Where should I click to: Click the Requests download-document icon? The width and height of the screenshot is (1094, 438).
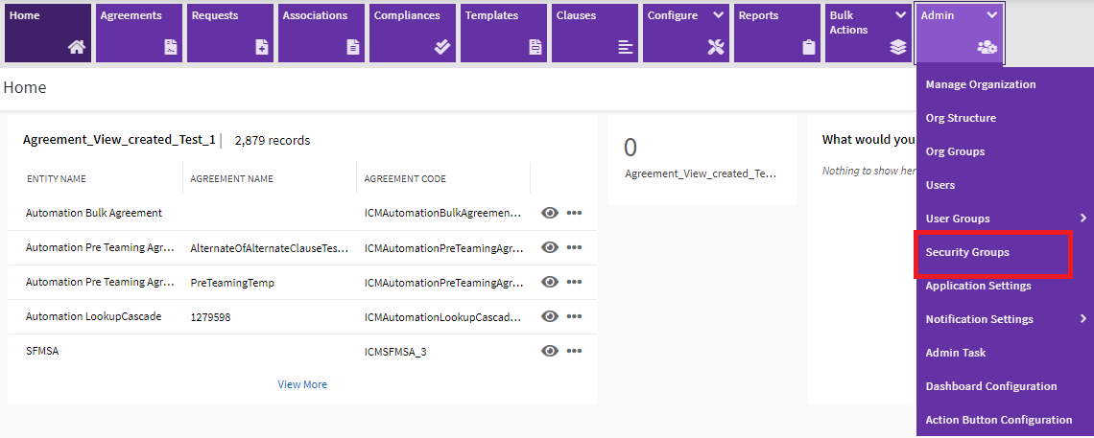[x=261, y=47]
